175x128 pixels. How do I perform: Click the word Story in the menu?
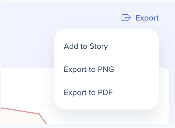(99, 46)
